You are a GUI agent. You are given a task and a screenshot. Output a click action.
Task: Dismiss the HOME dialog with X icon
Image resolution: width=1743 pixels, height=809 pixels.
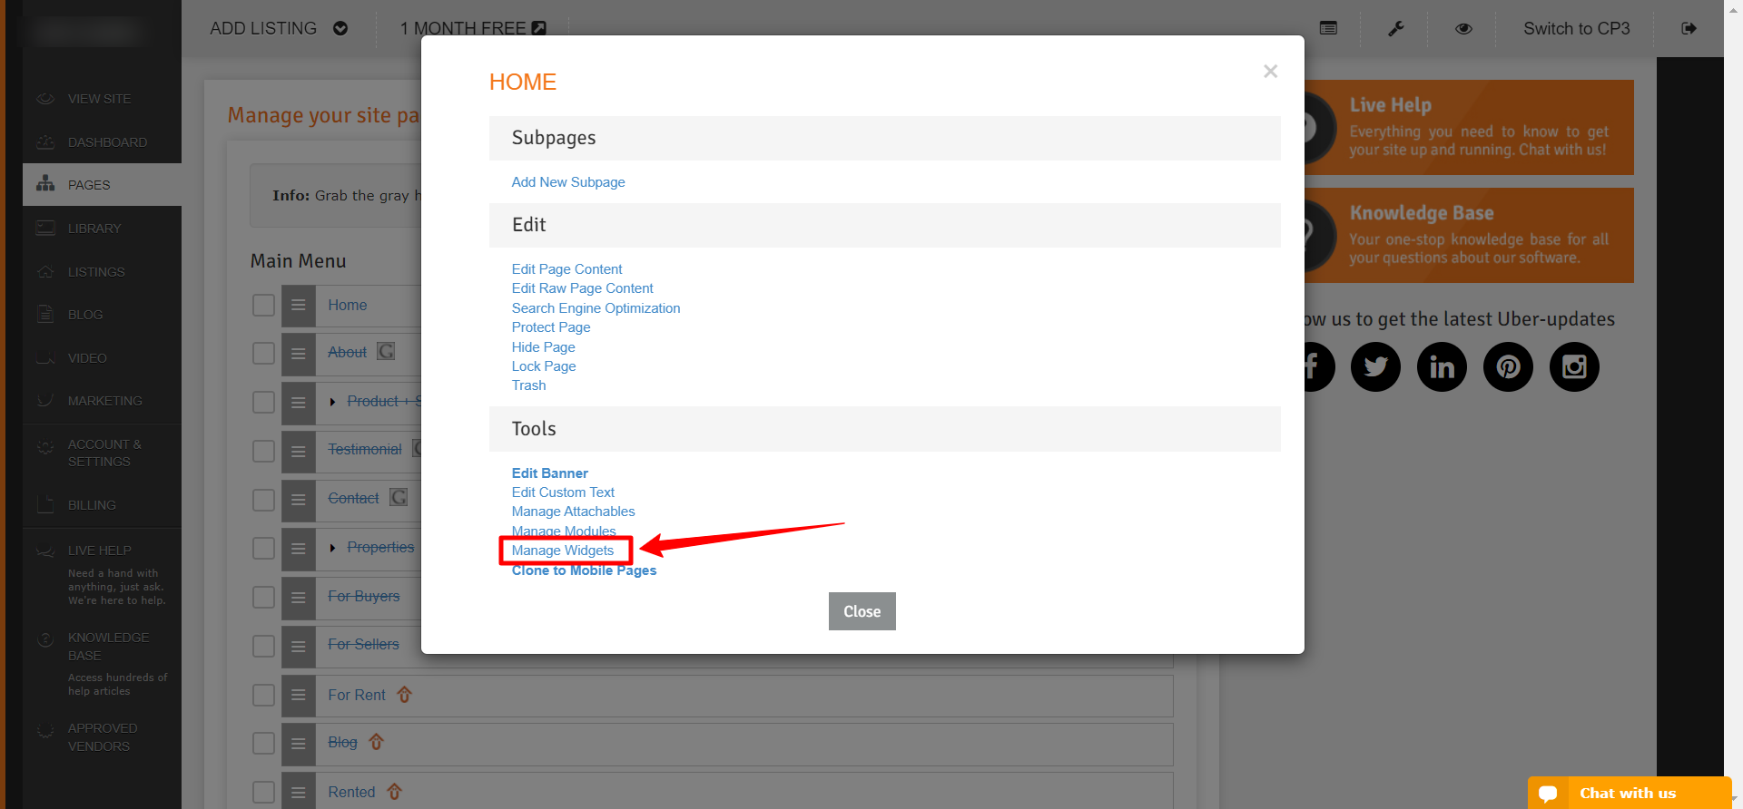click(x=1271, y=71)
